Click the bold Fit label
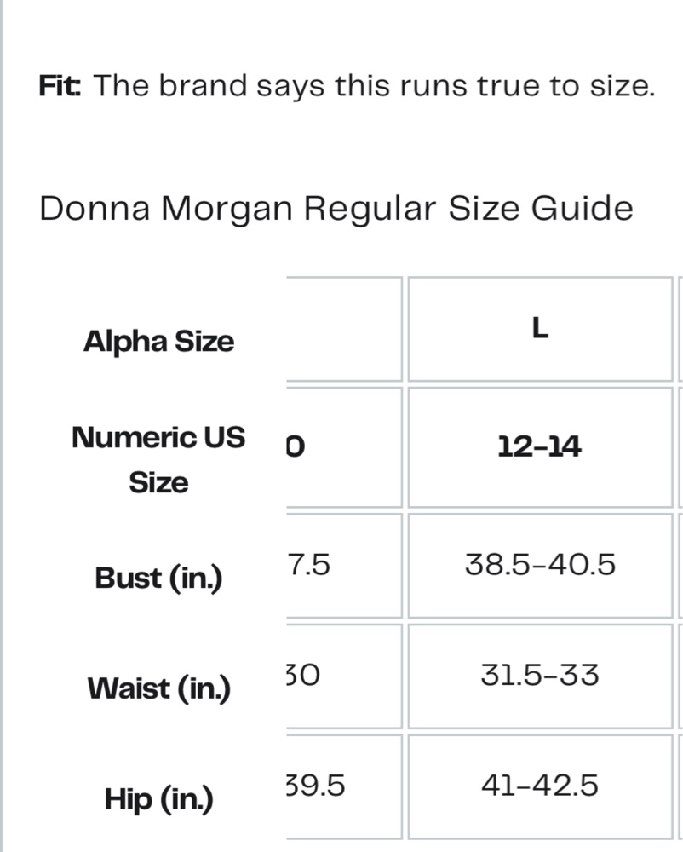Image resolution: width=683 pixels, height=852 pixels. point(60,86)
